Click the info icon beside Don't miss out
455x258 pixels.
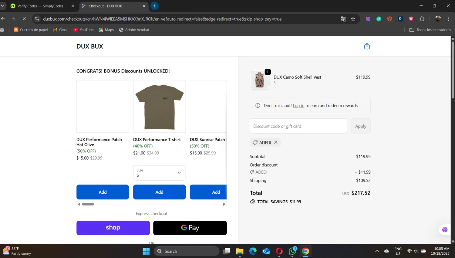[x=258, y=106]
